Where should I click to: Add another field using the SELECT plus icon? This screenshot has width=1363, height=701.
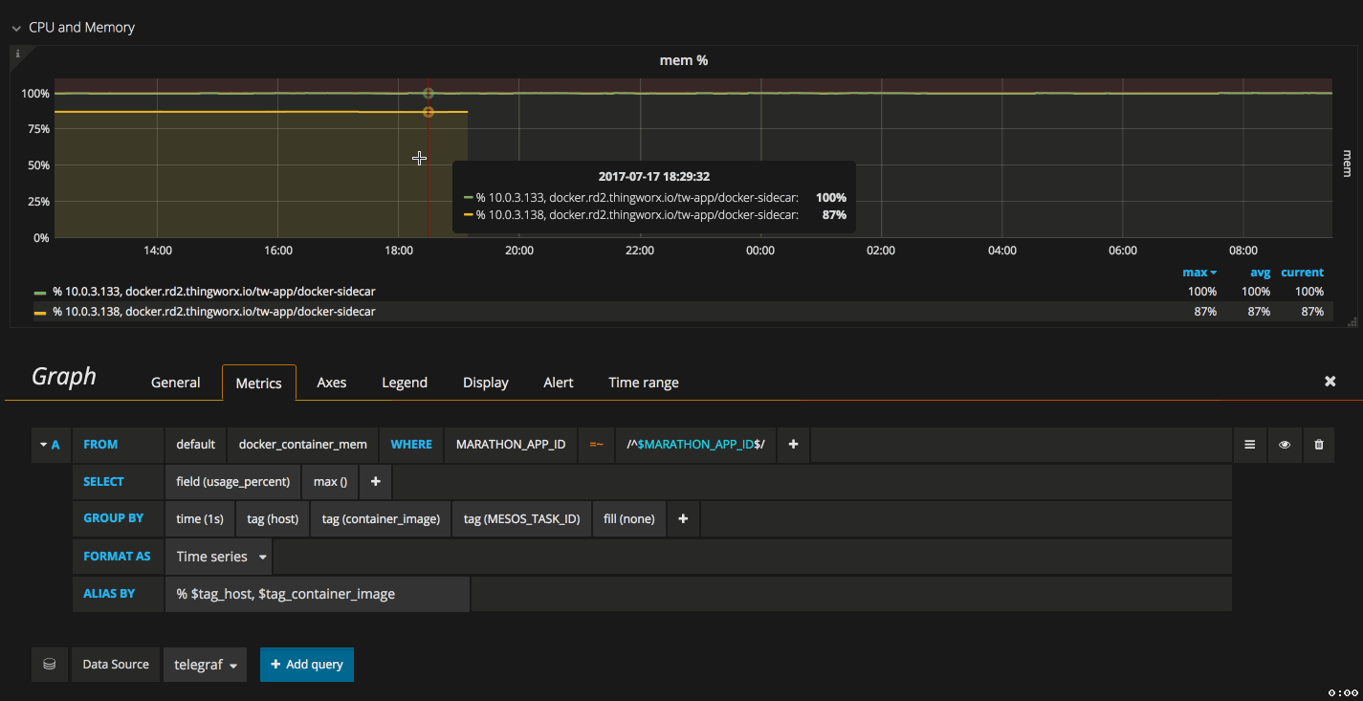pyautogui.click(x=374, y=482)
